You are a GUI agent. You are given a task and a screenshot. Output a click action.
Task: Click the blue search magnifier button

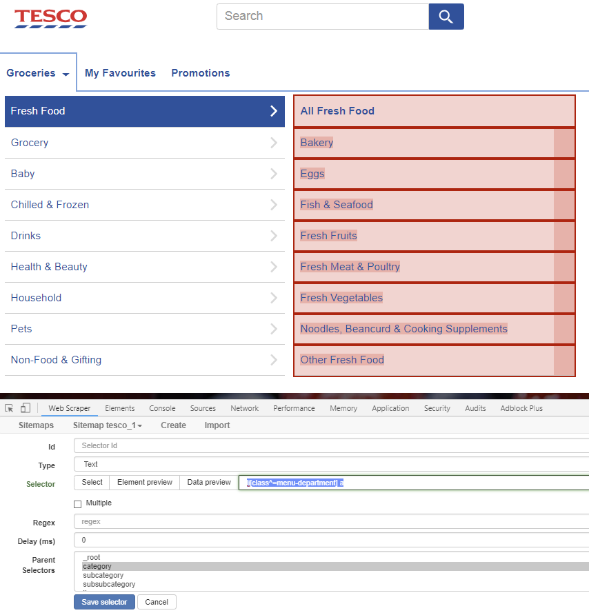(x=446, y=17)
